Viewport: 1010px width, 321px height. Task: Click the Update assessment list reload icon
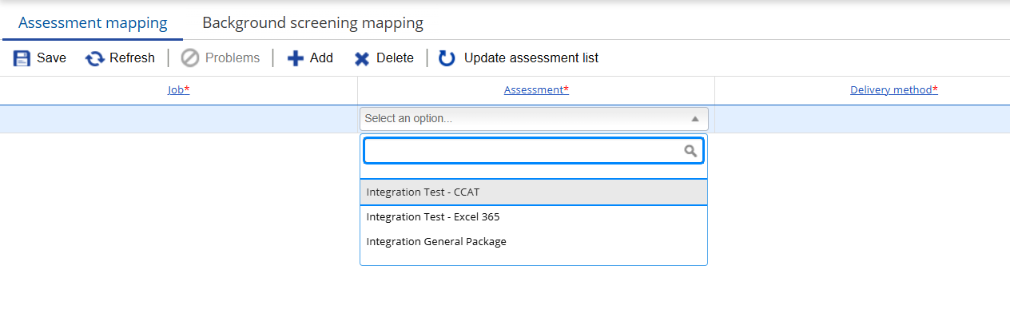(x=447, y=58)
